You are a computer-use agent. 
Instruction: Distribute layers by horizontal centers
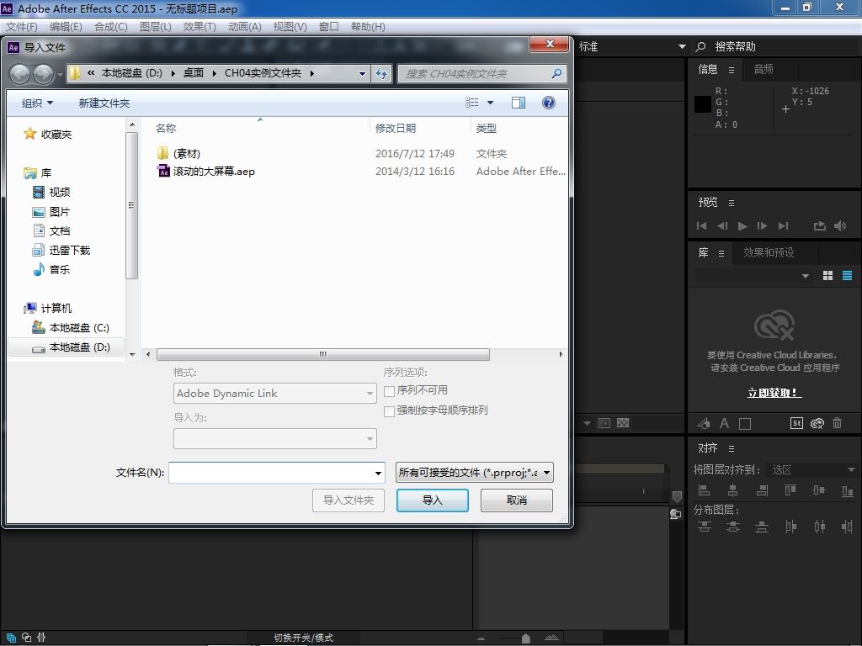pos(820,527)
